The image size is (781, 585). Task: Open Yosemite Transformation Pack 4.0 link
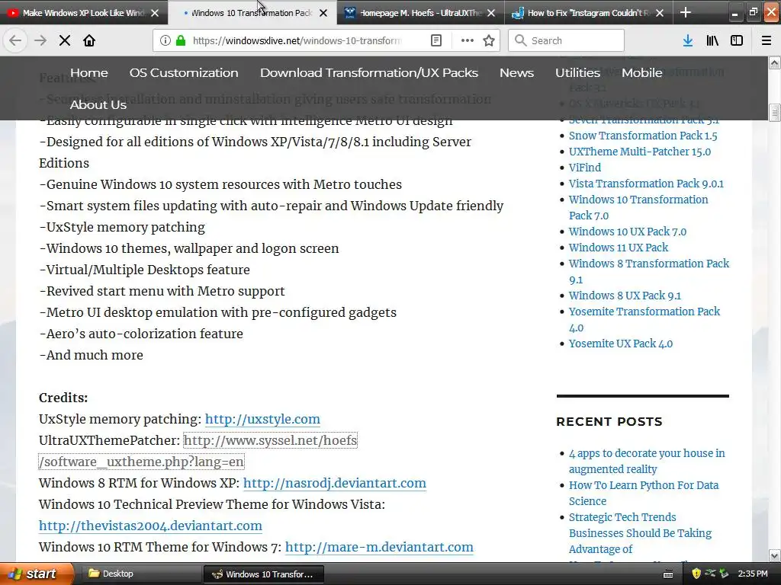coord(644,319)
